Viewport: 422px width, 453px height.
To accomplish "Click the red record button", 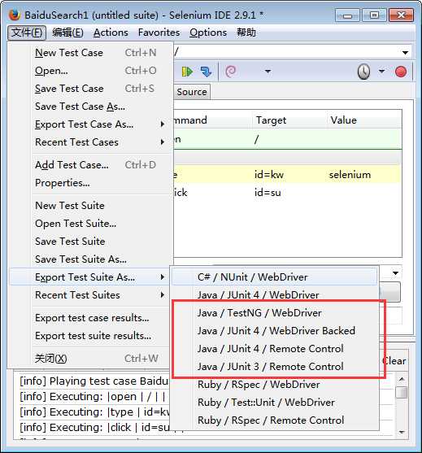I will 401,72.
